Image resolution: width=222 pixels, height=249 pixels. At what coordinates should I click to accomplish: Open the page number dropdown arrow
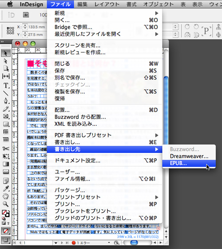click(x=55, y=243)
